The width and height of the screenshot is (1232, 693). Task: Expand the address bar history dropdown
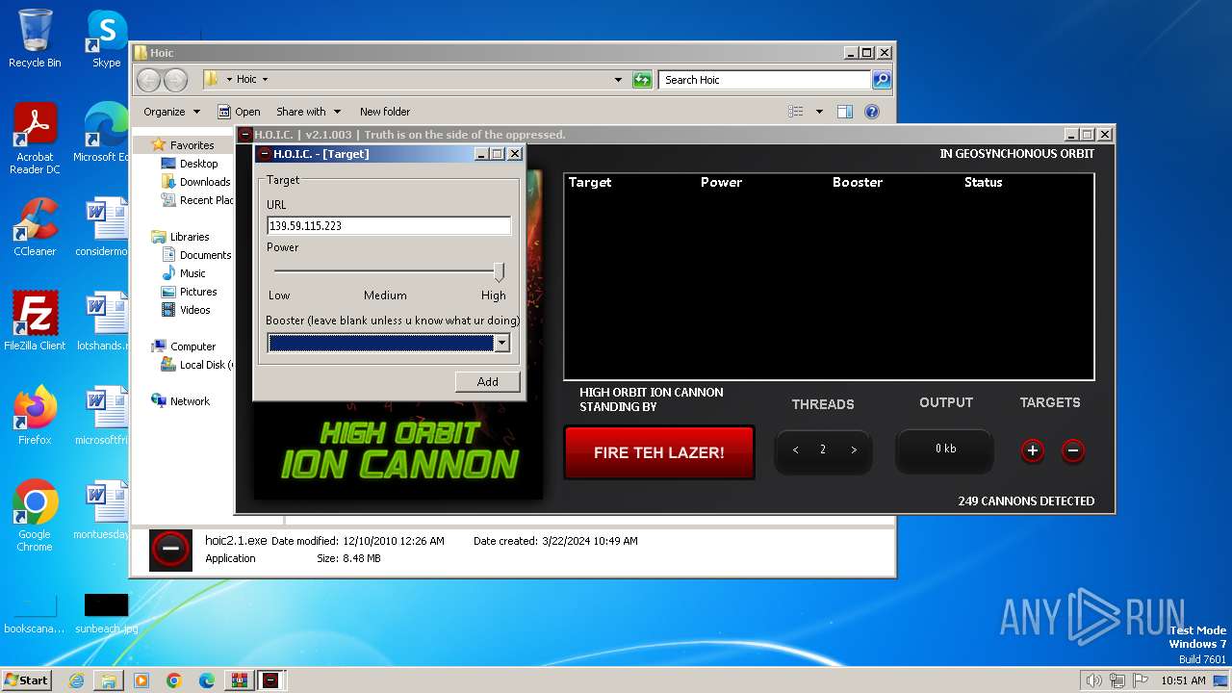618,80
